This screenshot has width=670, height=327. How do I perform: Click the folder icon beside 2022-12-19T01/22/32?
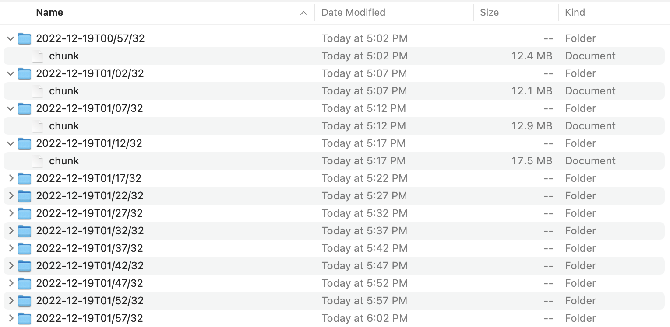(25, 196)
